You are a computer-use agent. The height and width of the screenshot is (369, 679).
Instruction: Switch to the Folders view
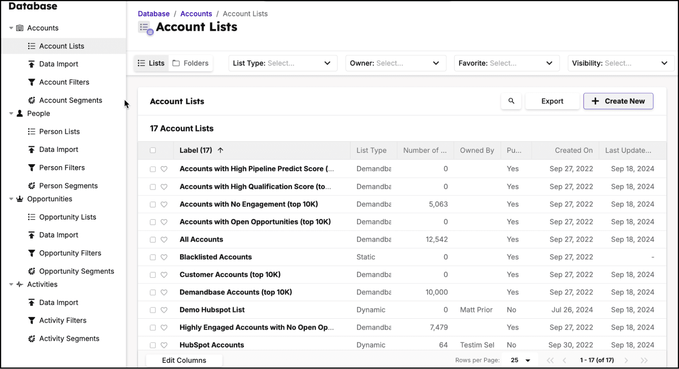click(x=191, y=63)
